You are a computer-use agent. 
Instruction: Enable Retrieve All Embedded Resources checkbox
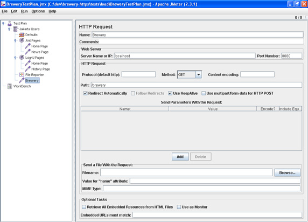[x=84, y=207]
